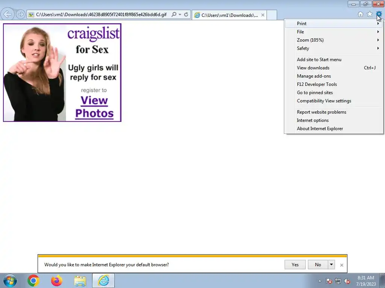Click Yes to set default browser

click(295, 265)
